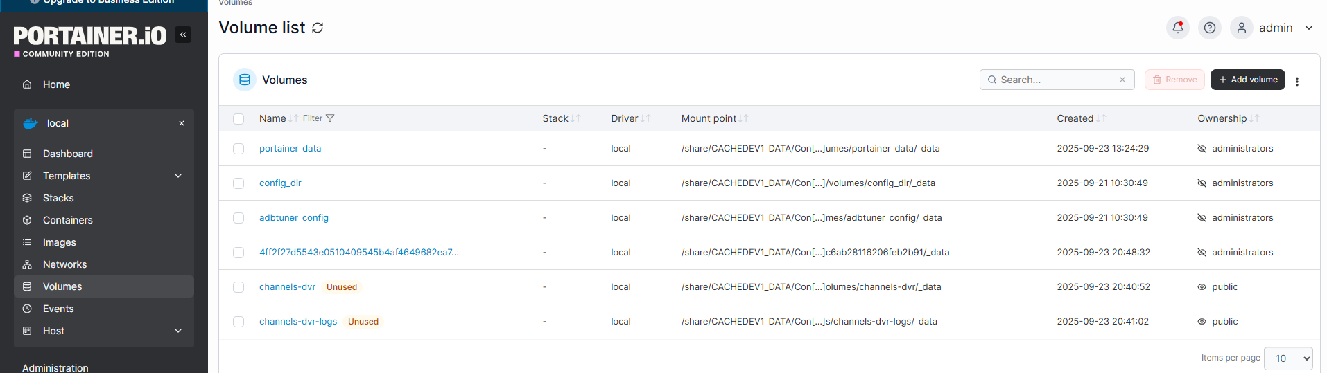Collapse the sidebar with the double-chevron icon
This screenshot has width=1327, height=373.
click(x=183, y=35)
